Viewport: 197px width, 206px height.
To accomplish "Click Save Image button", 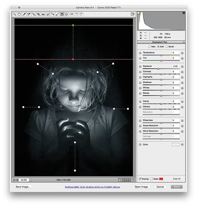I will tap(23, 187).
